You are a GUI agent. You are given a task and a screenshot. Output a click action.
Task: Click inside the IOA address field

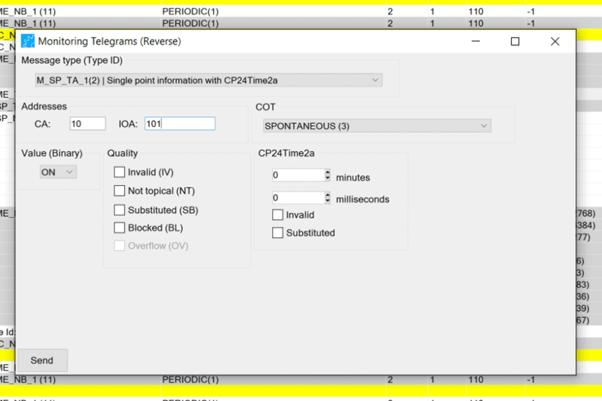178,123
